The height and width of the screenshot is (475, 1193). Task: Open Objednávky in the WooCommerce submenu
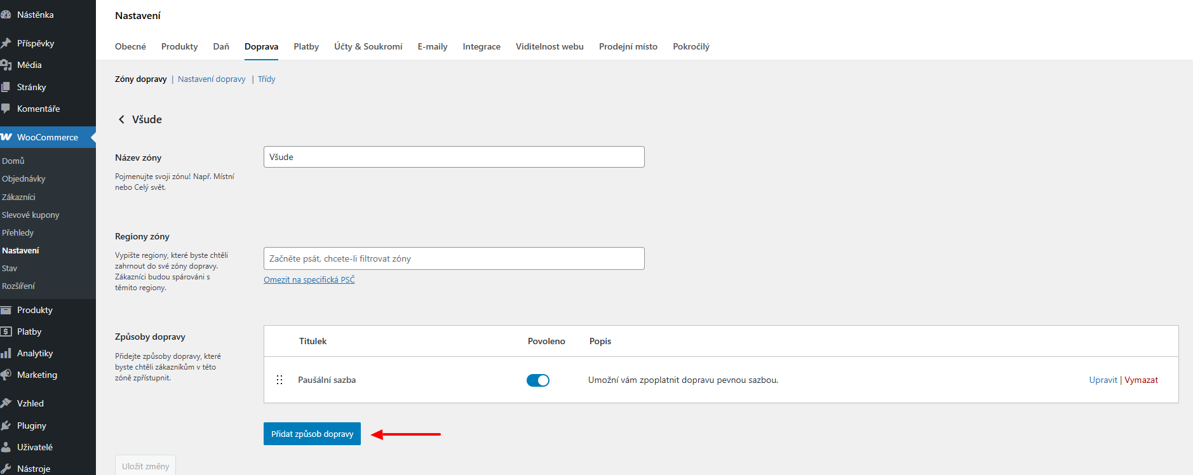[x=24, y=178]
